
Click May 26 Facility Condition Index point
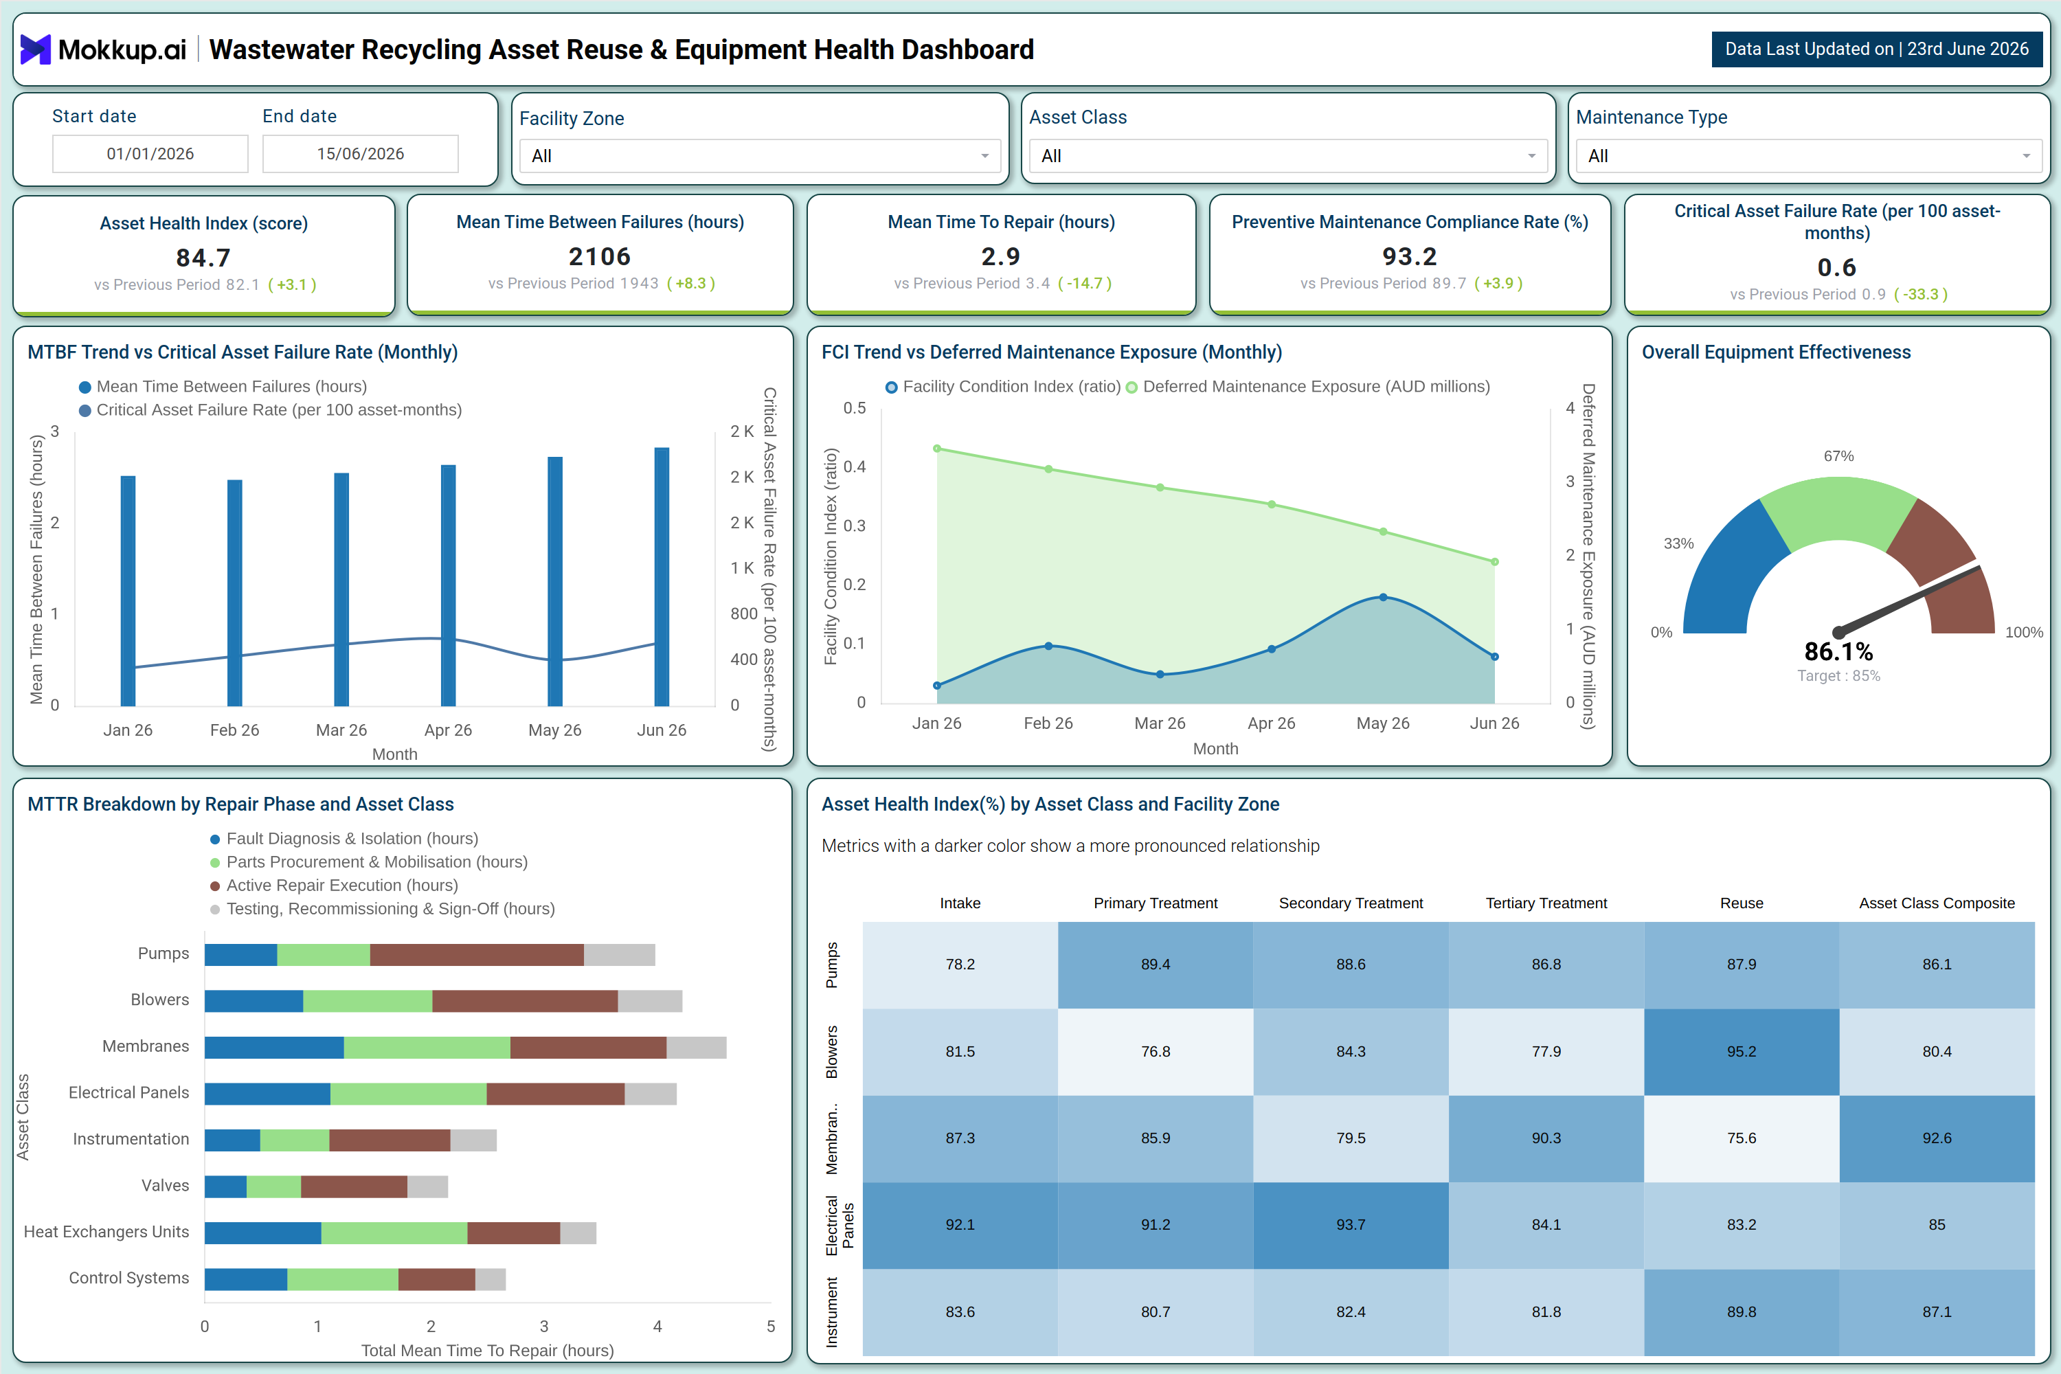pos(1383,598)
